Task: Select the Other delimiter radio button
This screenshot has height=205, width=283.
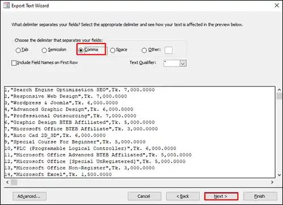Action: pyautogui.click(x=144, y=50)
